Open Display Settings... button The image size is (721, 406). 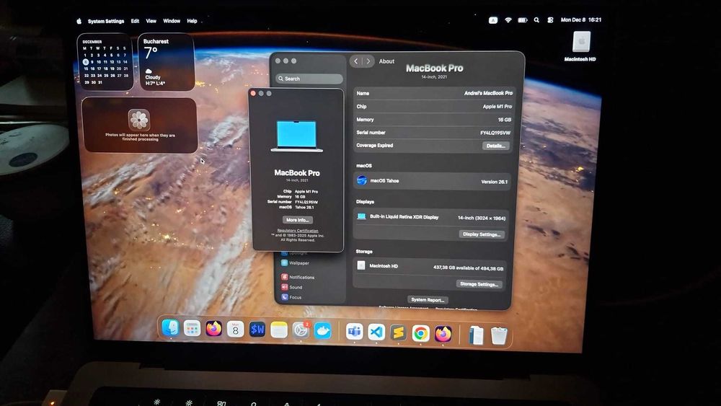482,234
